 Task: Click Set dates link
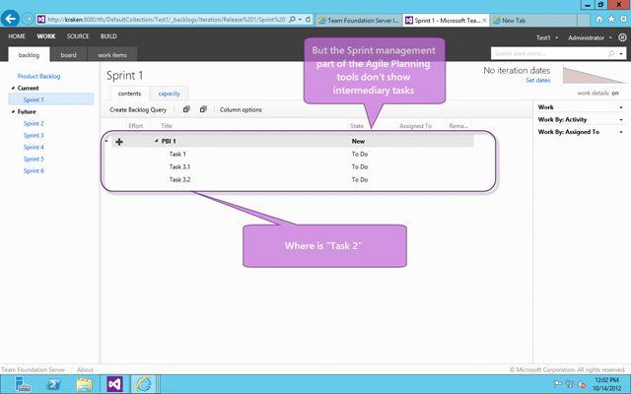pyautogui.click(x=537, y=81)
